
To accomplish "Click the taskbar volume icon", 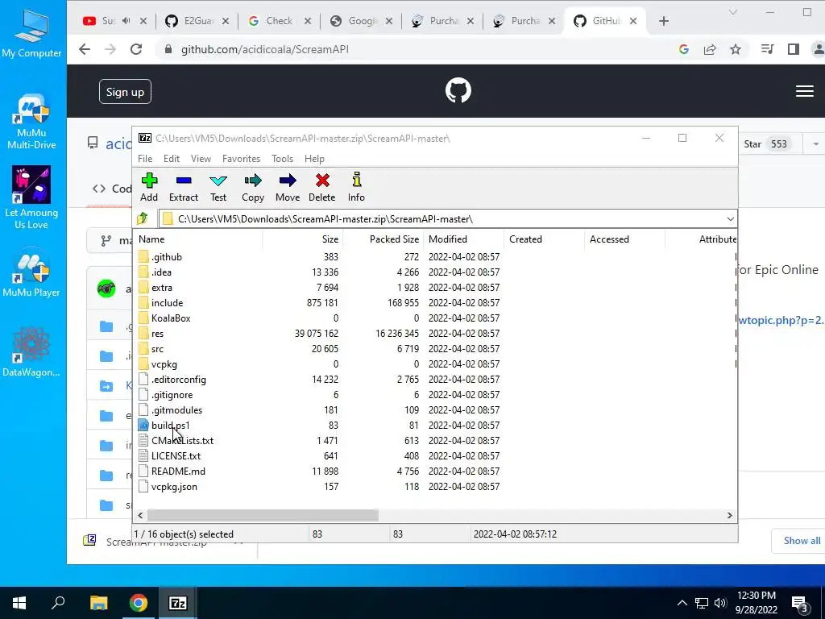I will coord(720,603).
